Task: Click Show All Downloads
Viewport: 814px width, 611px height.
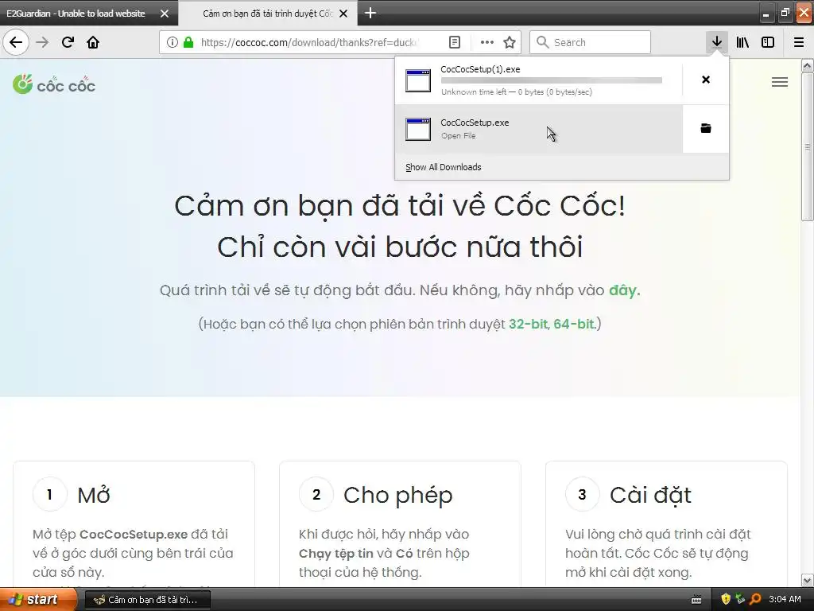Action: click(x=444, y=167)
